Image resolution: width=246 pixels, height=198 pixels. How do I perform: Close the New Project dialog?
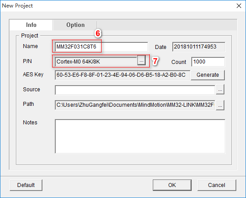click(x=239, y=6)
